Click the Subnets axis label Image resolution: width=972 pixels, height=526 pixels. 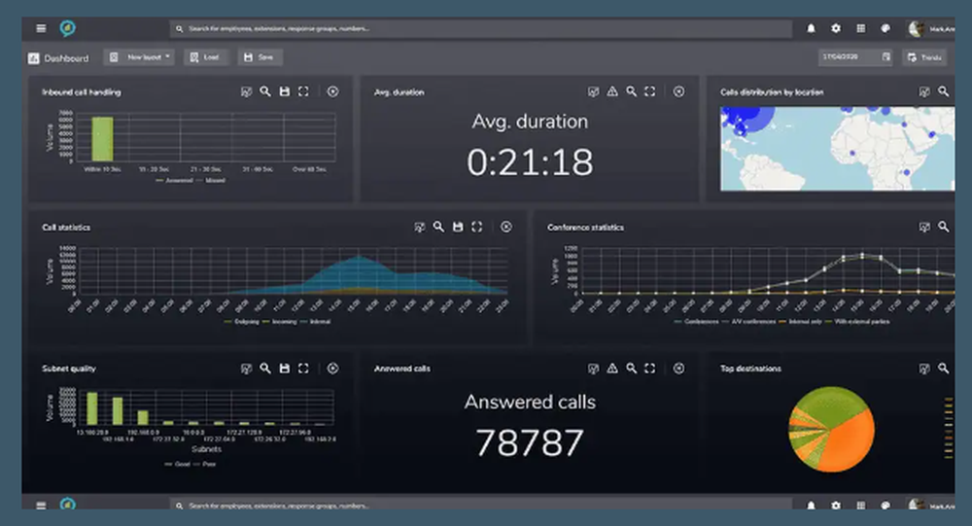click(206, 449)
